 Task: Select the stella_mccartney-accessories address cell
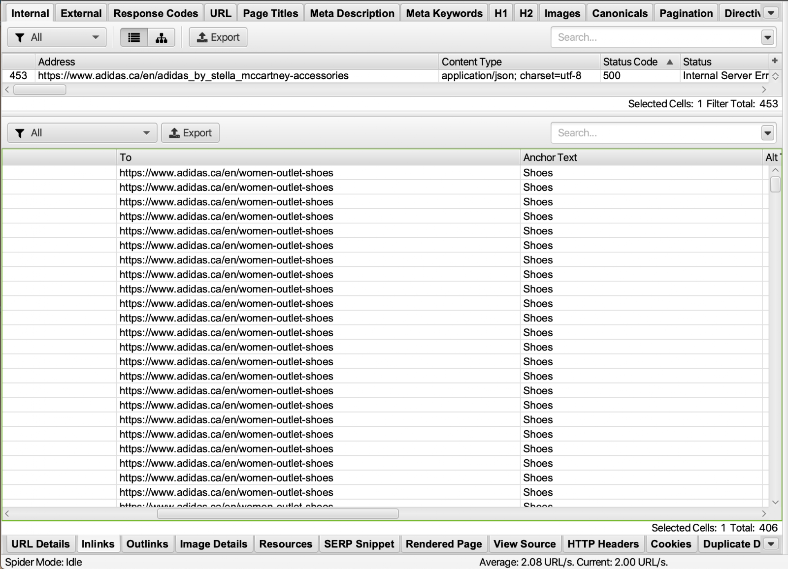pyautogui.click(x=237, y=76)
